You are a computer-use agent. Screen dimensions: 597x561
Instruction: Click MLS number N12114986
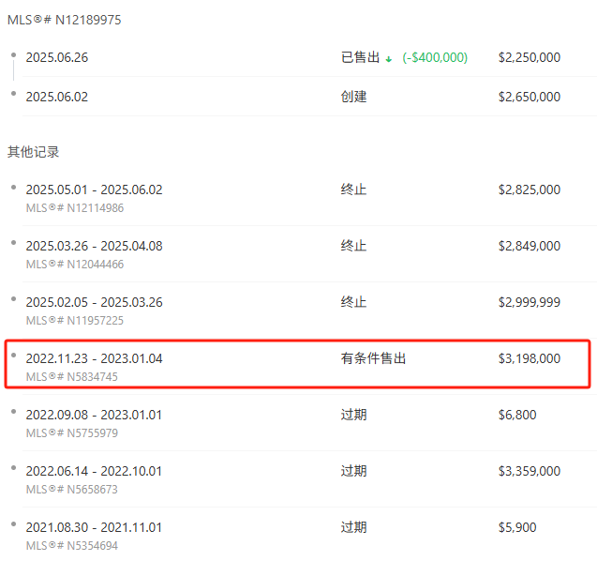pyautogui.click(x=74, y=208)
